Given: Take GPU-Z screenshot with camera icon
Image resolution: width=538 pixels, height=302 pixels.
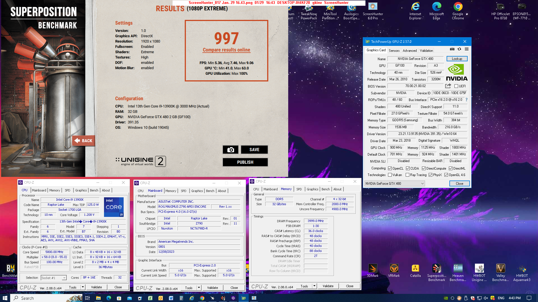Looking at the screenshot, I should point(452,49).
